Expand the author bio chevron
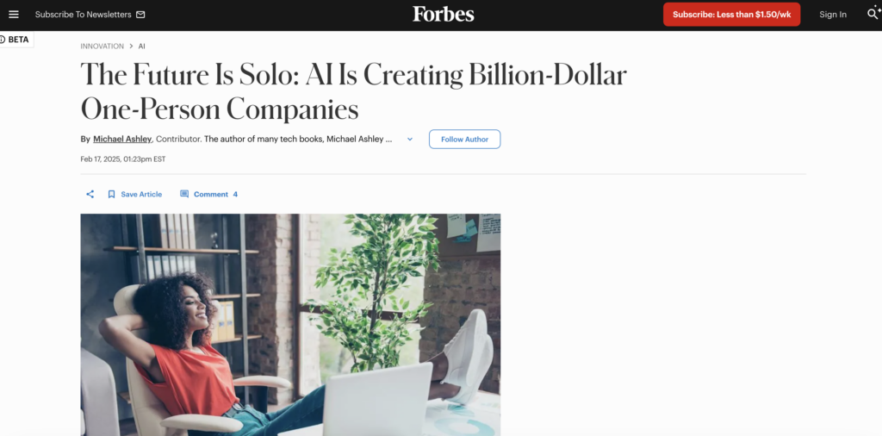The width and height of the screenshot is (882, 436). coord(410,140)
